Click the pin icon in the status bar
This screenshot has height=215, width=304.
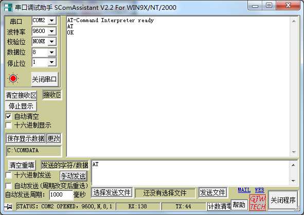pyautogui.click(x=8, y=206)
